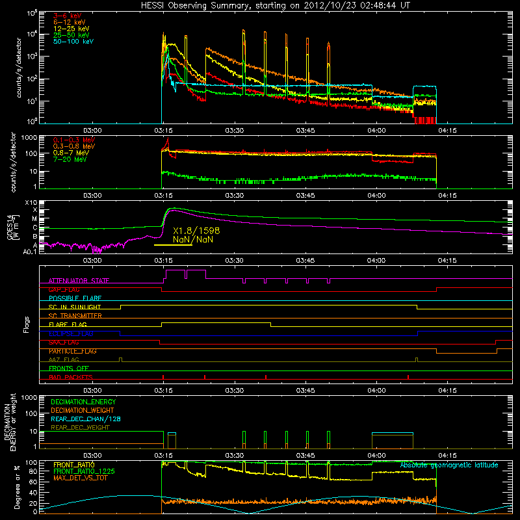Image resolution: width=520 pixels, height=520 pixels.
Task: Select the 3-6 keV legend label
Action: pyautogui.click(x=67, y=16)
